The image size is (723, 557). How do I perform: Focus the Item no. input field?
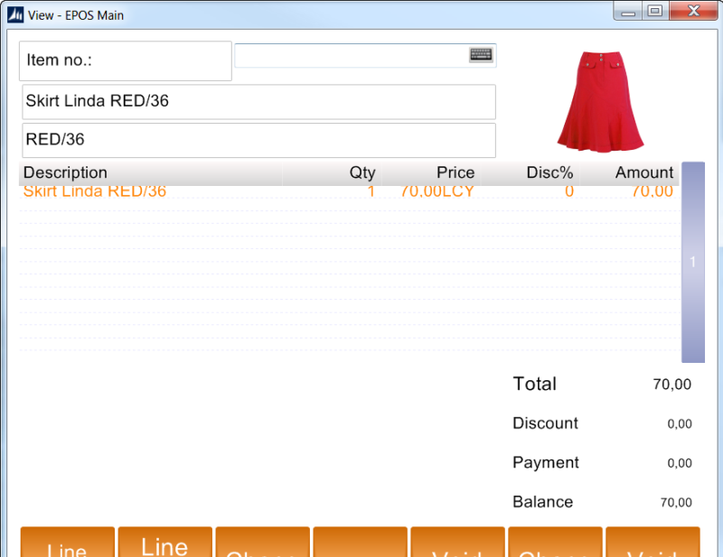[x=365, y=56]
